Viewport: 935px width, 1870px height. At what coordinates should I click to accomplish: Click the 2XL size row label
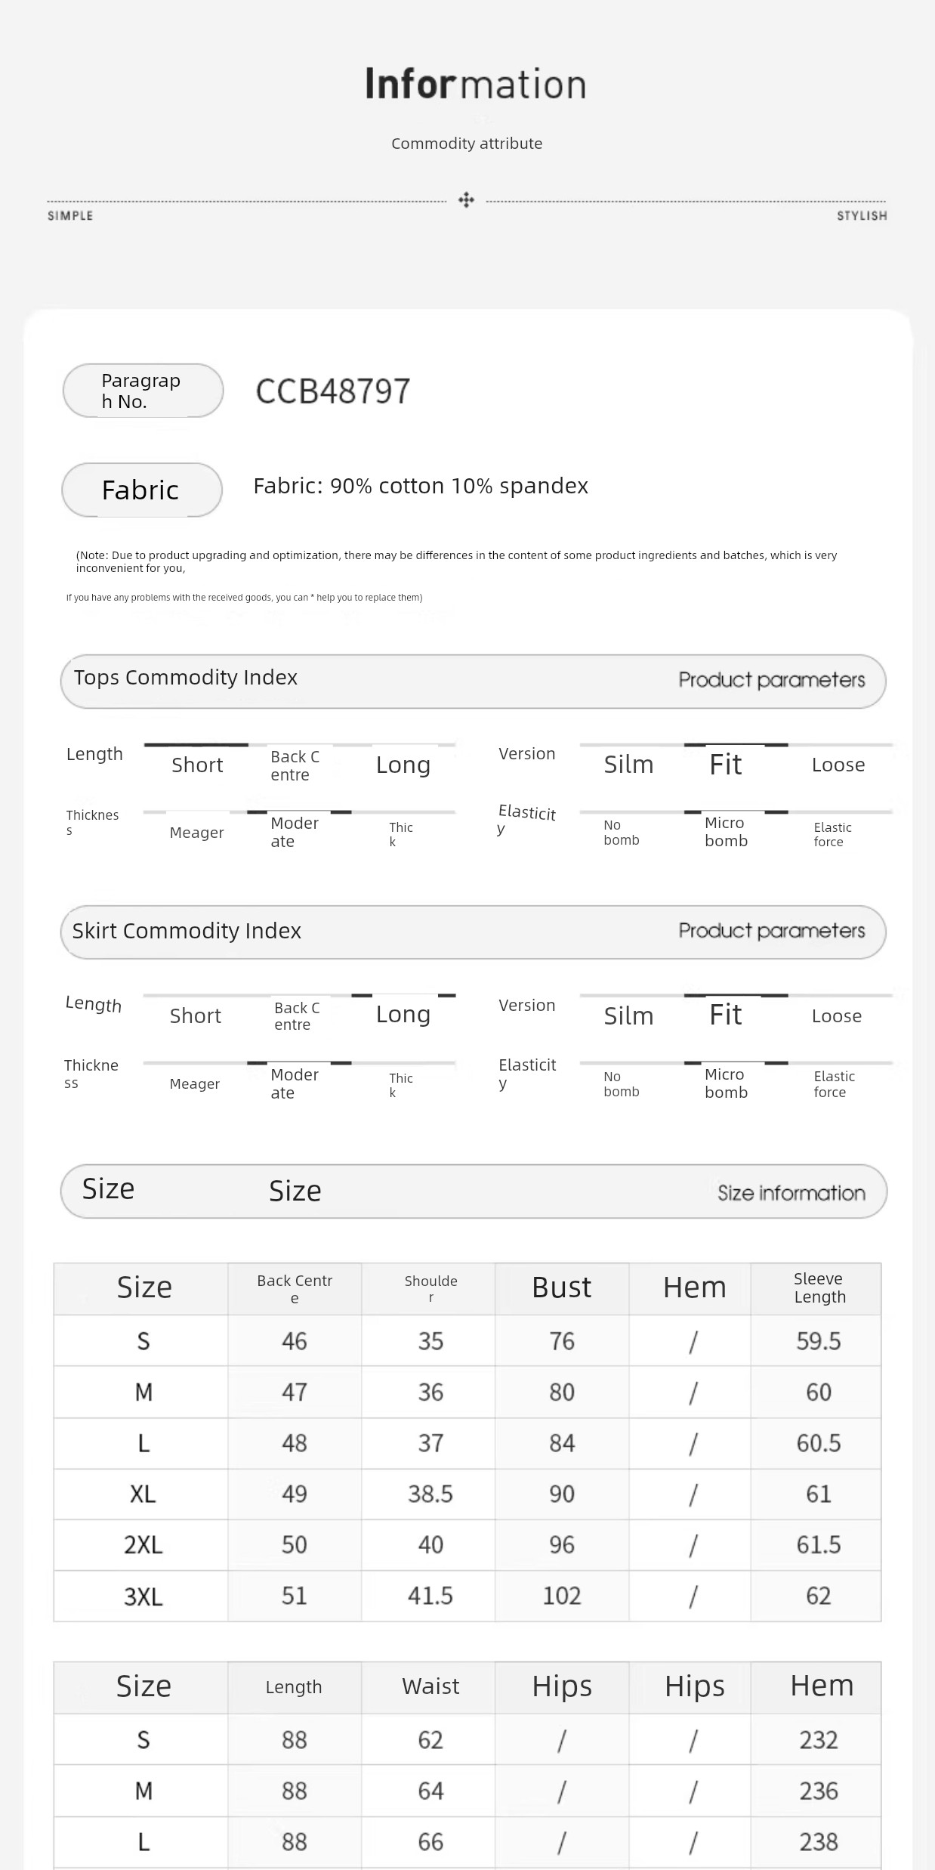pos(143,1545)
